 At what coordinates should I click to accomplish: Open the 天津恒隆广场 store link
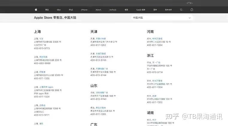pos(102,69)
